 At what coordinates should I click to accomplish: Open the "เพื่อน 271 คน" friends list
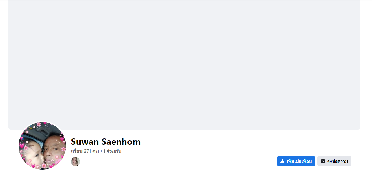(x=85, y=151)
